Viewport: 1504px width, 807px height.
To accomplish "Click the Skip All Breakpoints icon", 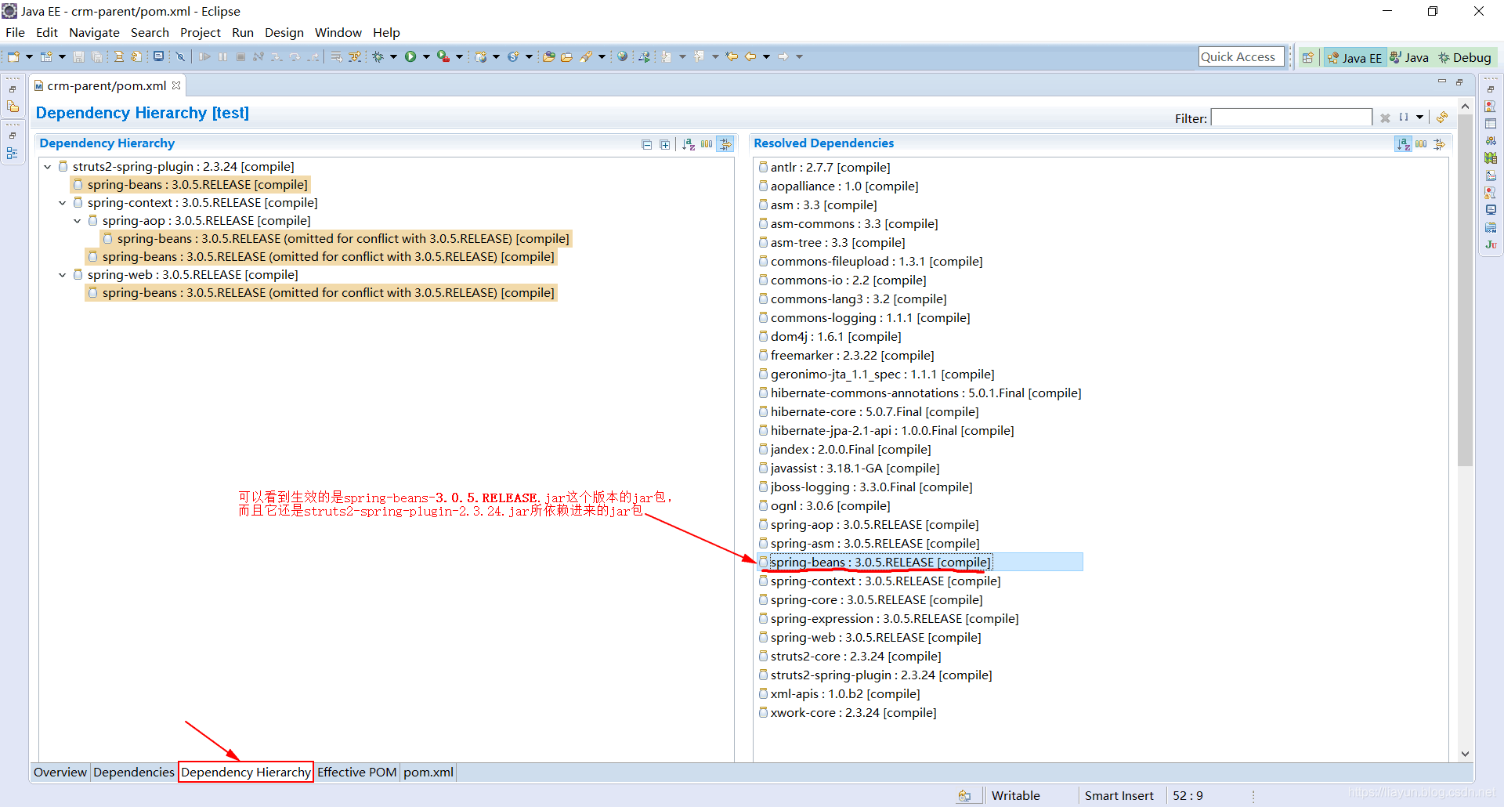I will point(180,56).
